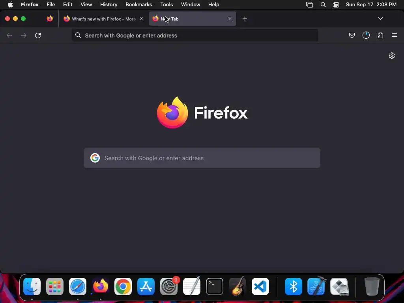Open Spotlight search in menu bar
Image resolution: width=404 pixels, height=303 pixels.
(323, 5)
